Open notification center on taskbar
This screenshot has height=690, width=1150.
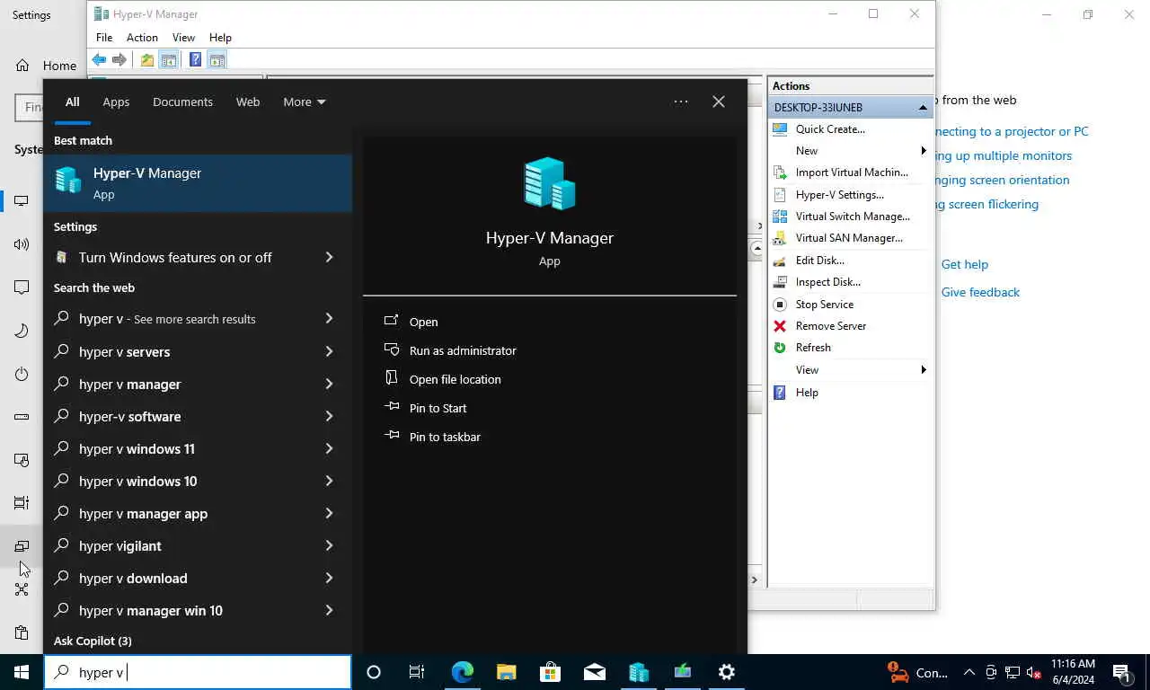click(1121, 672)
